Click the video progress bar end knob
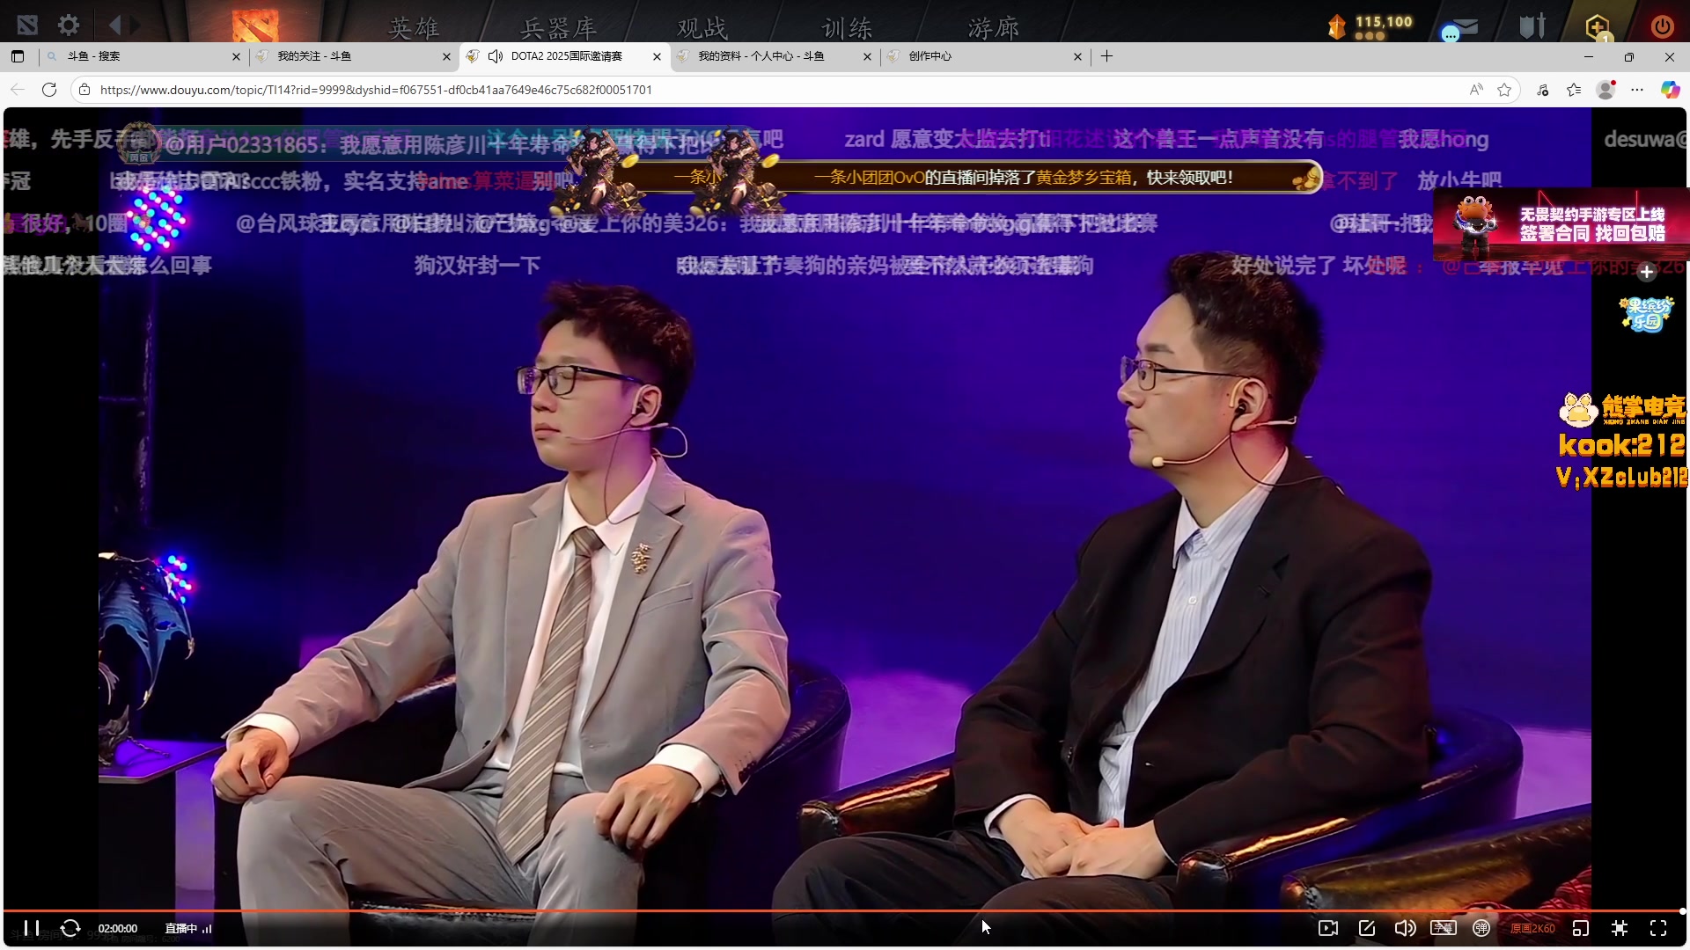 1682,910
